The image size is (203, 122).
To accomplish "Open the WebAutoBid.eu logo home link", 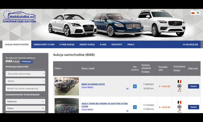I will pyautogui.click(x=19, y=17).
